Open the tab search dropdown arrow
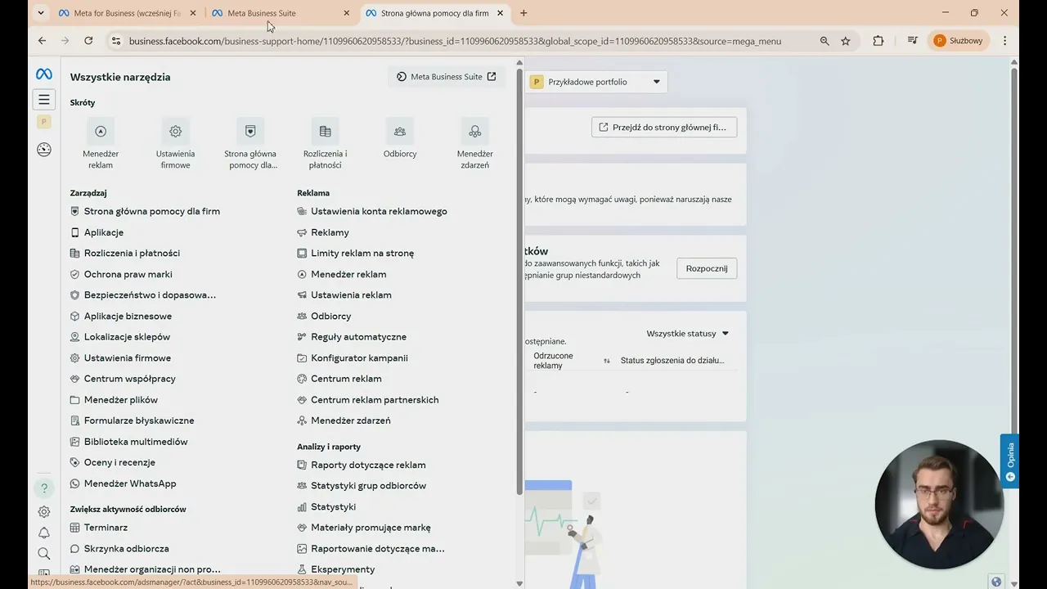This screenshot has height=589, width=1047. pyautogui.click(x=41, y=13)
